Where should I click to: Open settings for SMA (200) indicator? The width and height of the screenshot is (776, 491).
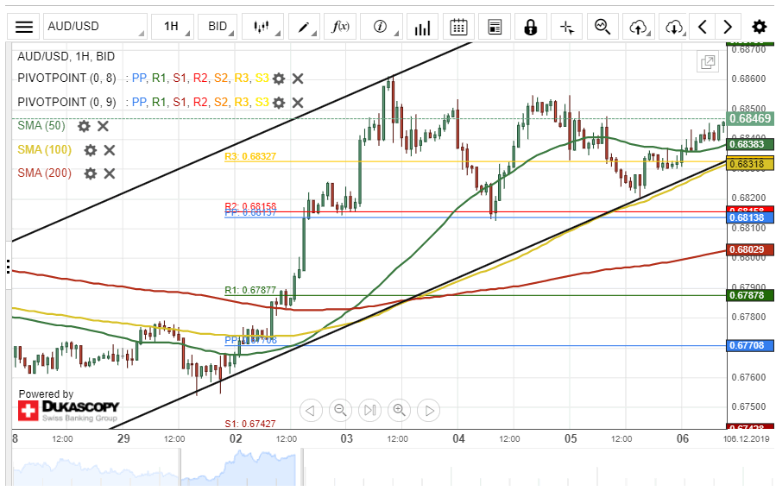tap(91, 173)
